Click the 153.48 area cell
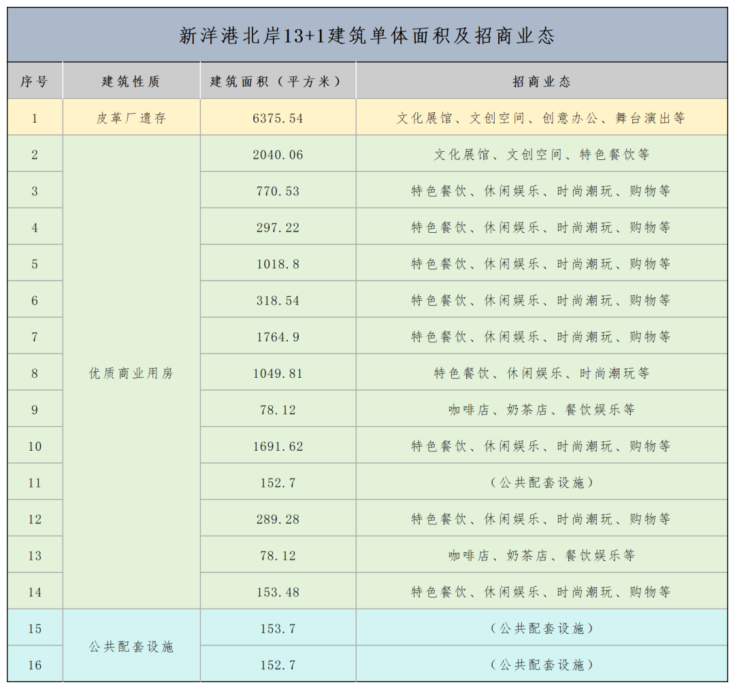735x689 pixels. [278, 592]
